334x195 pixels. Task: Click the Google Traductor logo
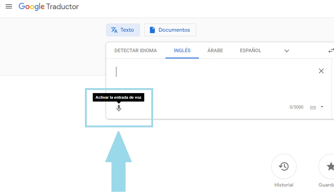49,7
